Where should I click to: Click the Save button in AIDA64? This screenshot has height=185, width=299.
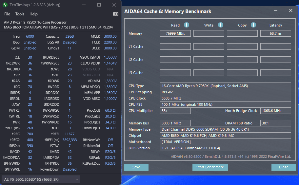[136, 167]
